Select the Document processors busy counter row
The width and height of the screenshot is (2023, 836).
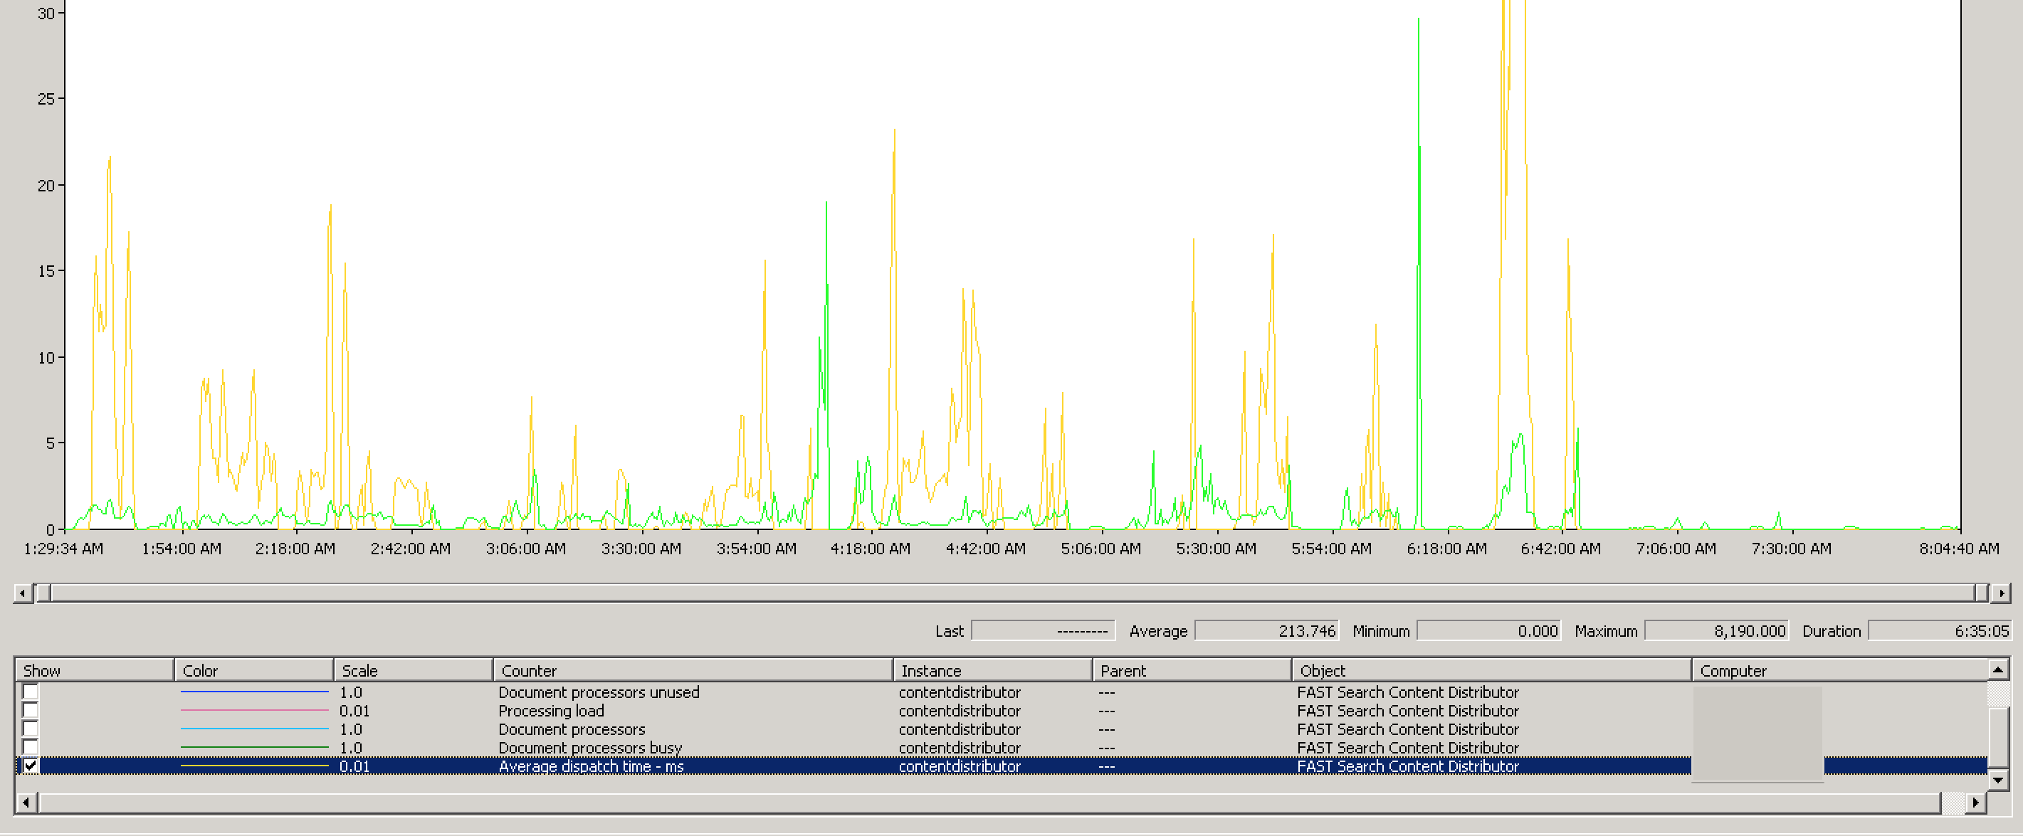click(1002, 747)
